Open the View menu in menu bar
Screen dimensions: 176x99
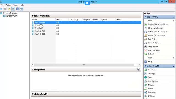click(x=15, y=5)
